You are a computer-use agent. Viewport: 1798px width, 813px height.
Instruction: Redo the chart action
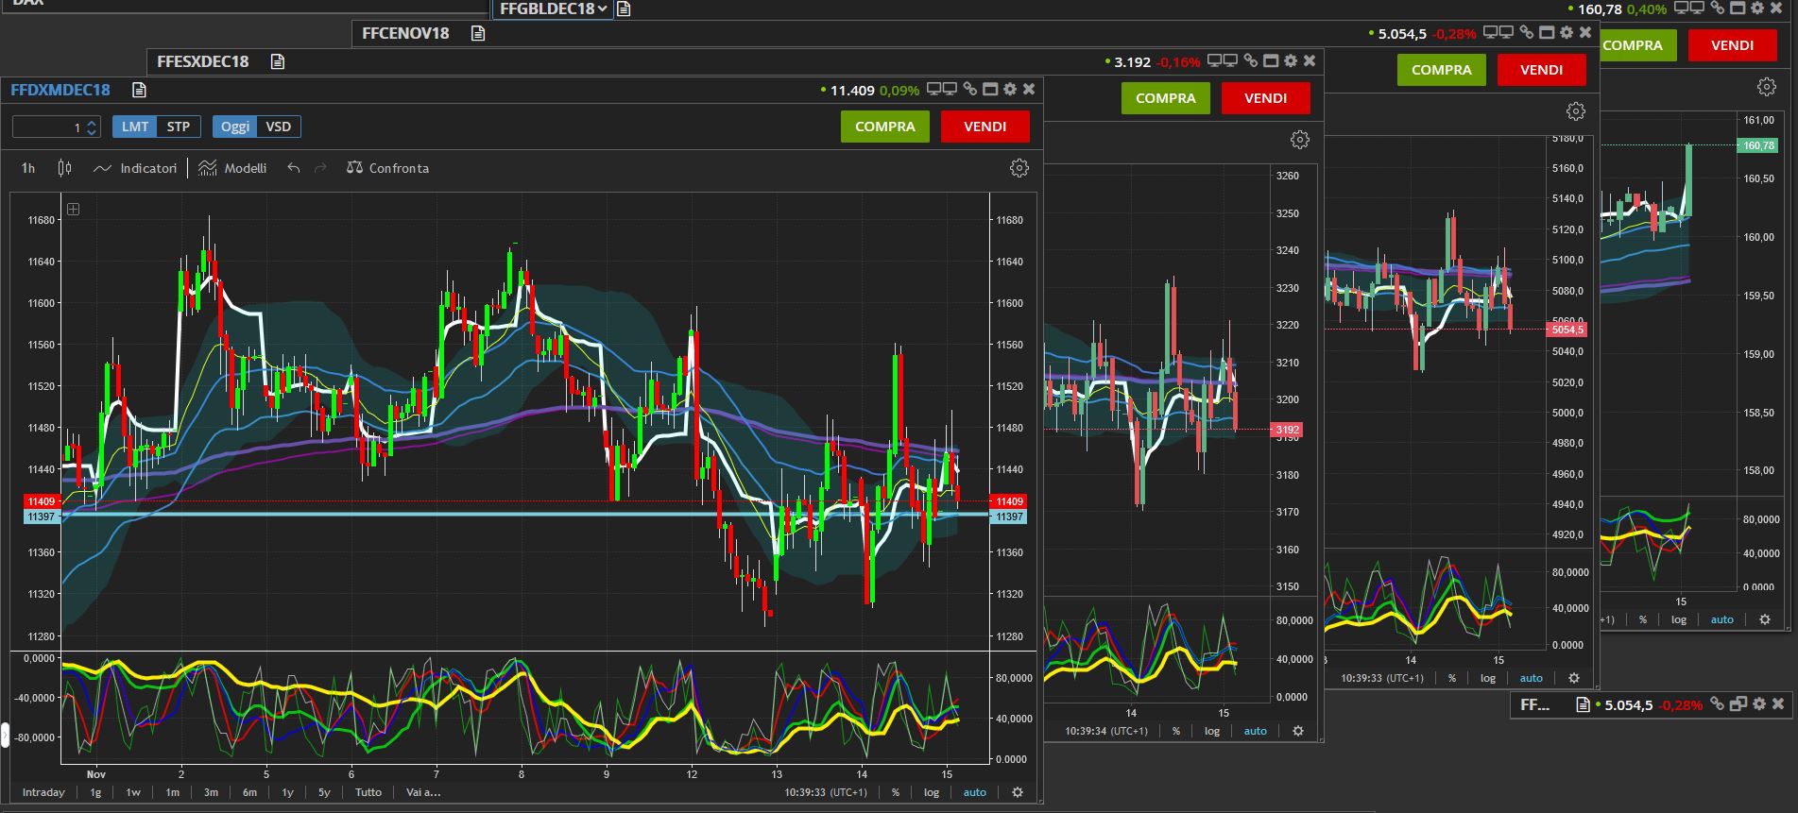click(320, 168)
